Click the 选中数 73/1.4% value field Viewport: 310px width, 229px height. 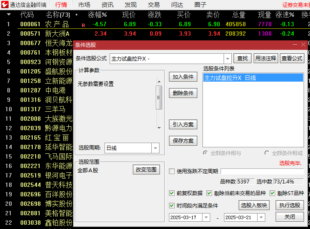tap(289, 181)
